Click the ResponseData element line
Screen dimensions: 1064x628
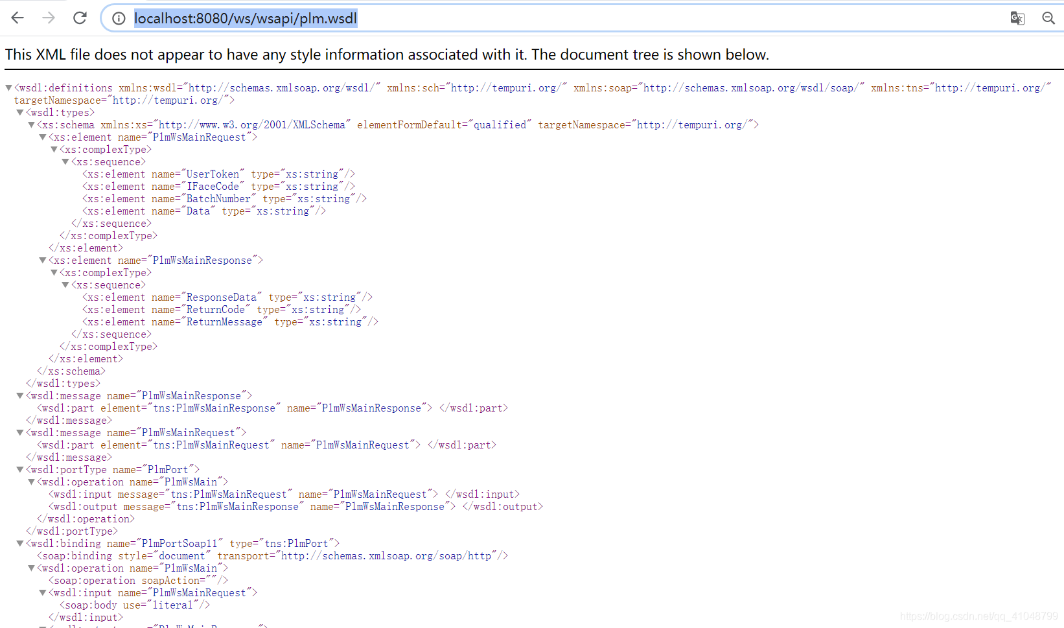coord(227,297)
